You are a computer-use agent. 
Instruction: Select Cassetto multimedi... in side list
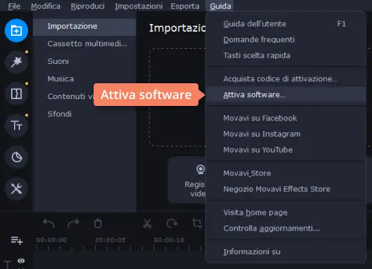click(85, 44)
